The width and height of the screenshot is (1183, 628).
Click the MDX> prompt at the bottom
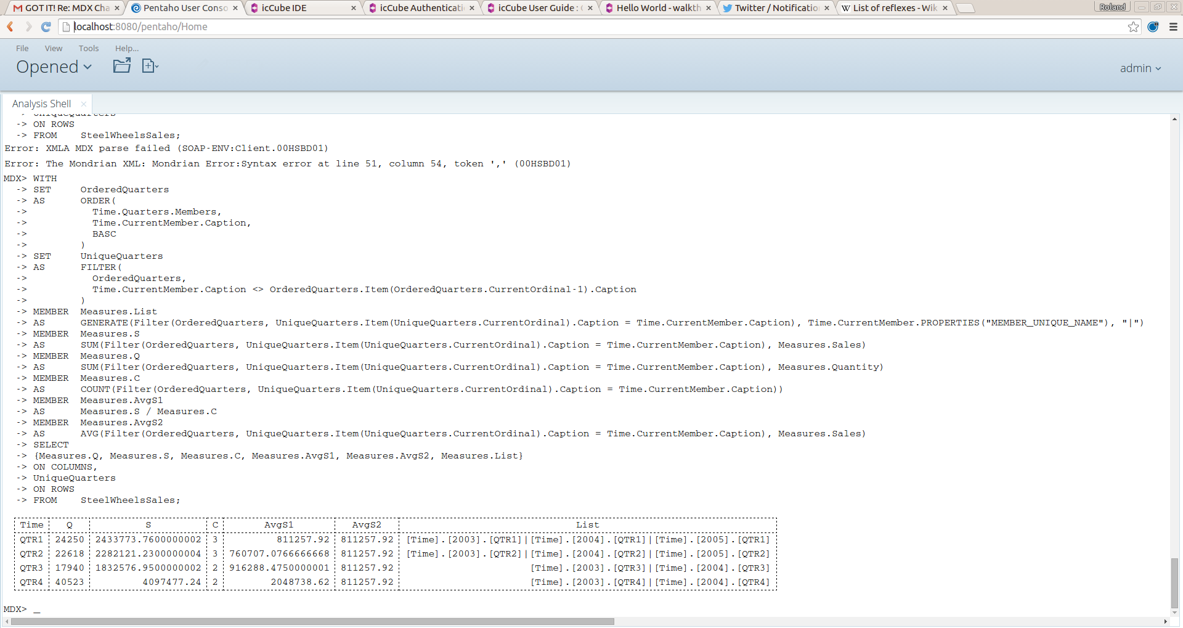click(15, 609)
